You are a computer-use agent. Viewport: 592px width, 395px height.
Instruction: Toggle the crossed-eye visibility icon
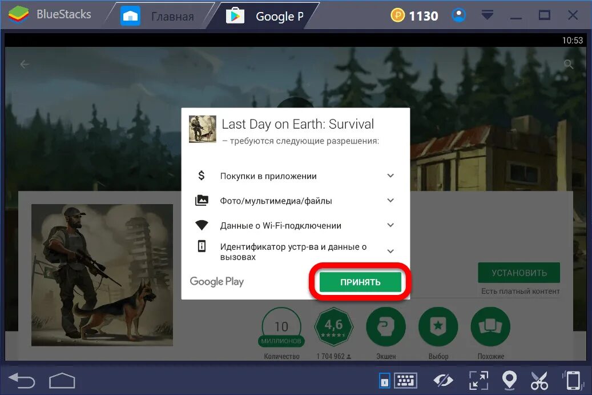coord(443,380)
